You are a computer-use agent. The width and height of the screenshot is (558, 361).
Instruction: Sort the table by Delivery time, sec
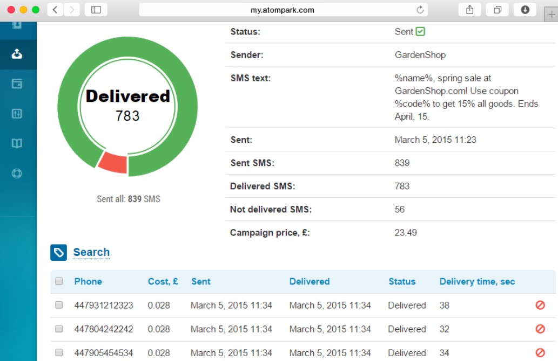(476, 281)
